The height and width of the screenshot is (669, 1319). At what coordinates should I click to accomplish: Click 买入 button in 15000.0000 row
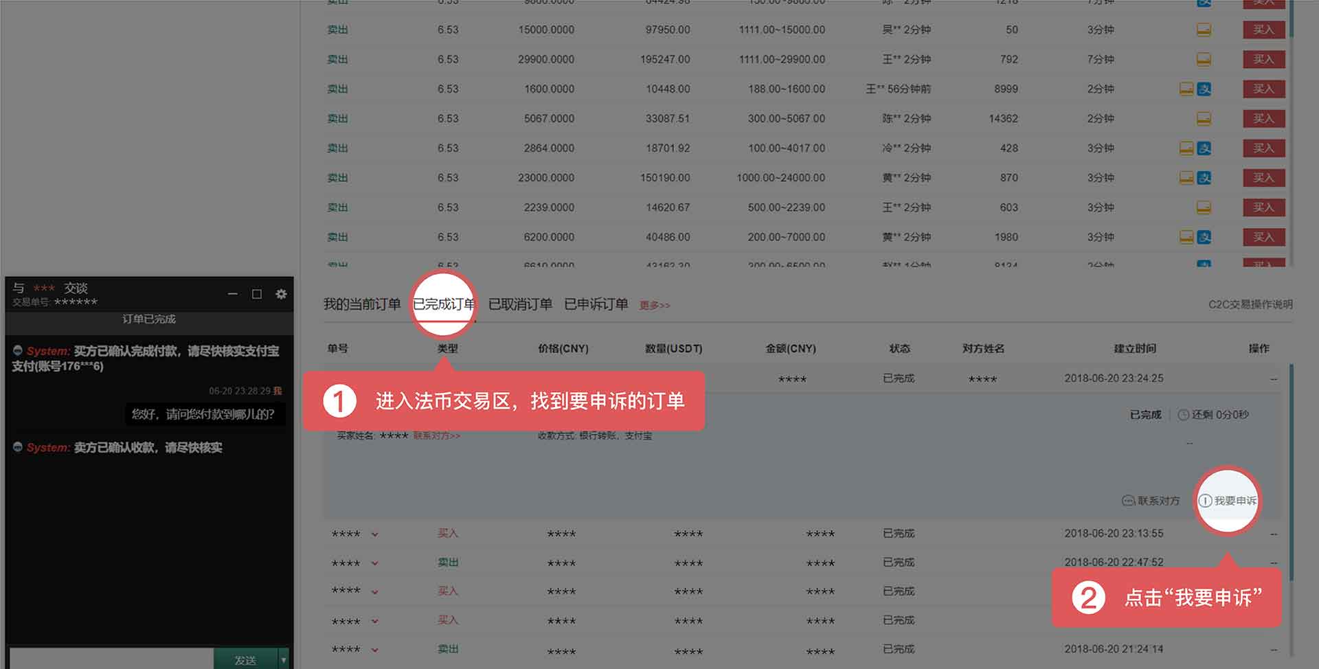(x=1263, y=30)
